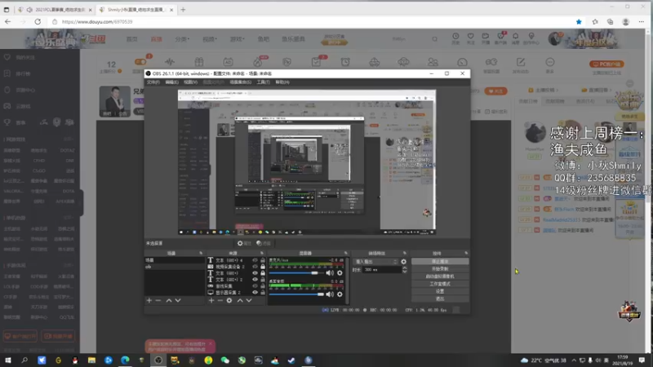Click 停止推流 button in OBS controls
Viewport: 653px width, 367px height.
[x=440, y=261]
